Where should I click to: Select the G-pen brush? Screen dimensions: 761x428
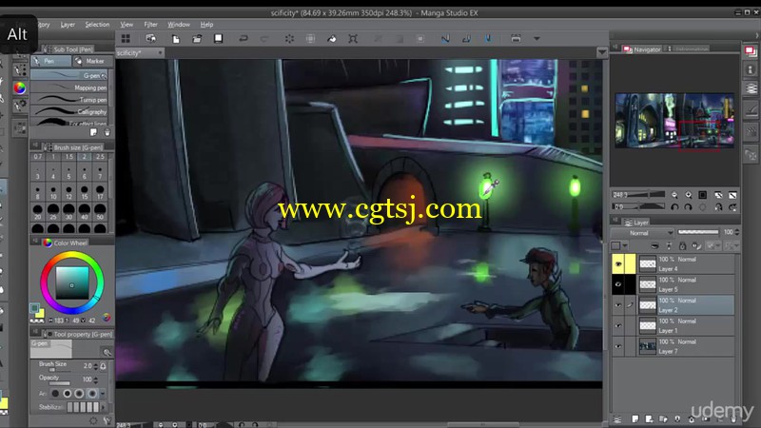click(x=68, y=75)
